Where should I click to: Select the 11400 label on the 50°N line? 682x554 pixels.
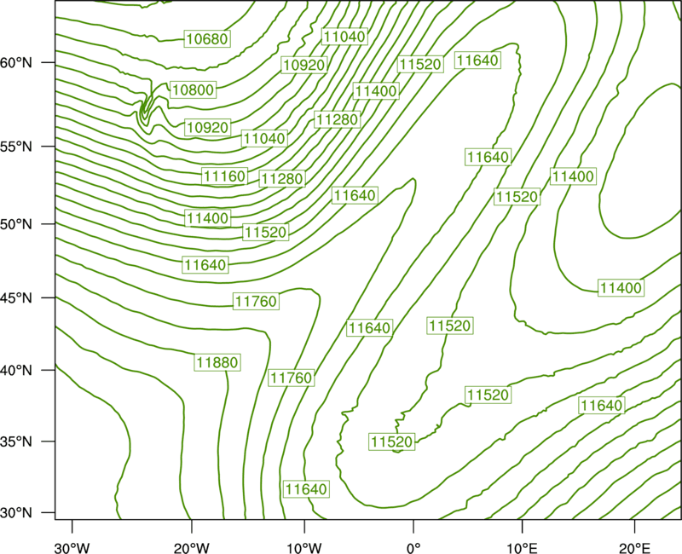tap(207, 218)
